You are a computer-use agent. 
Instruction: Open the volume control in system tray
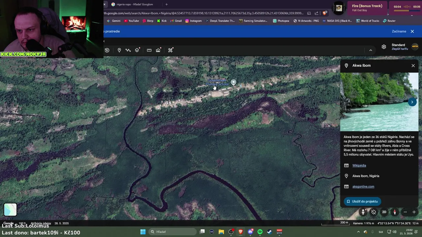(395, 232)
